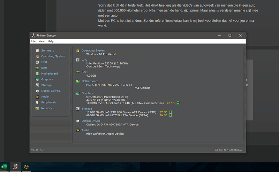Open the Help menu
The image size is (279, 172).
51,41
